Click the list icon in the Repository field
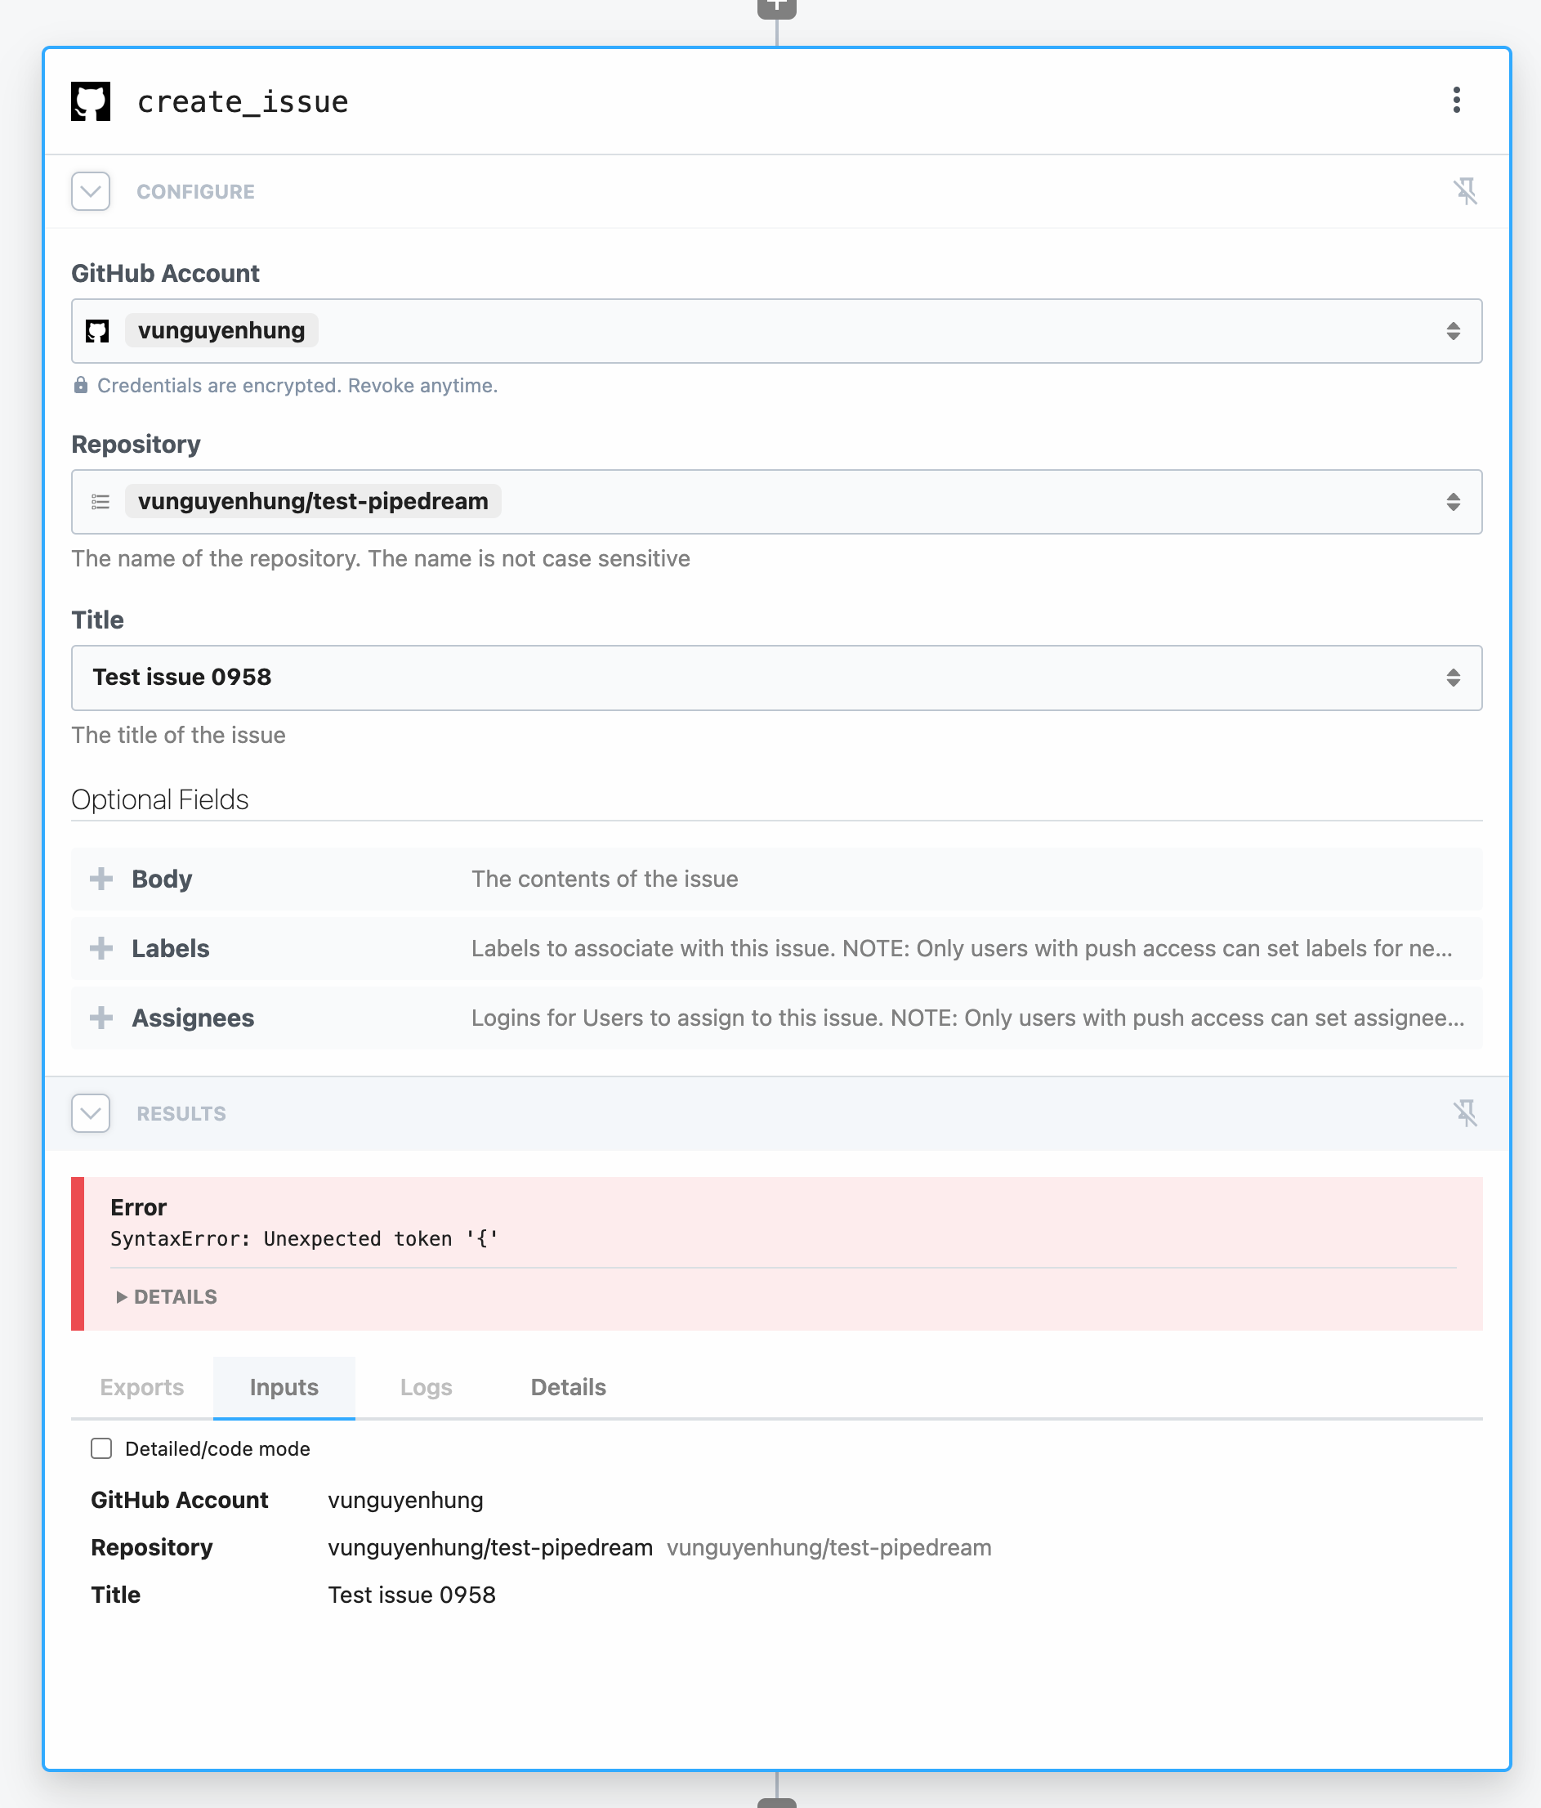This screenshot has width=1541, height=1808. 100,501
